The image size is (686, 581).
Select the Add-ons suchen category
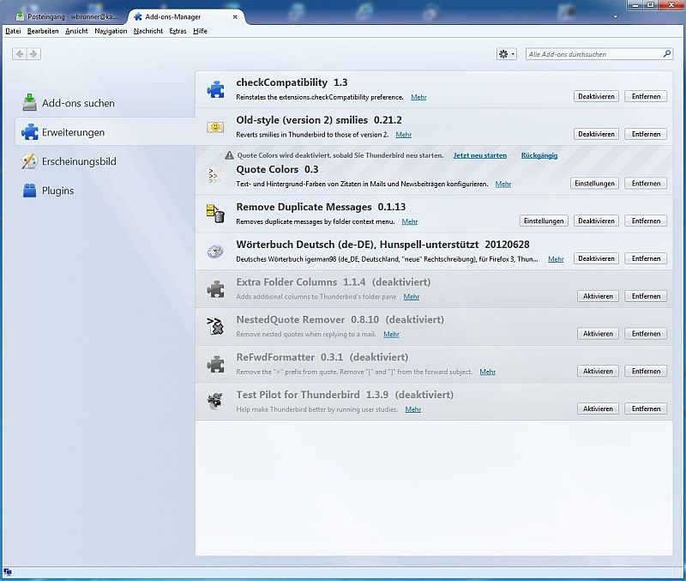click(78, 103)
